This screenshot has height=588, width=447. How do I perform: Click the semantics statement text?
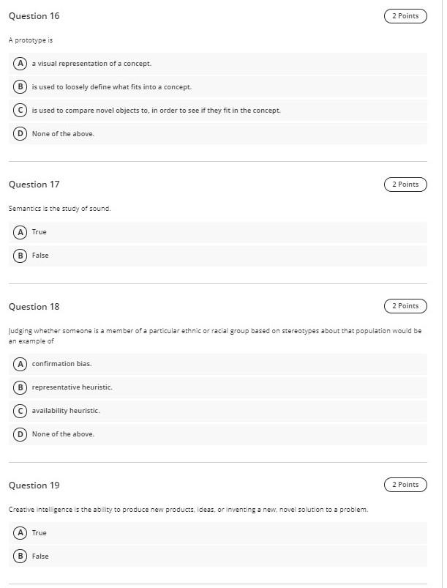(x=58, y=208)
